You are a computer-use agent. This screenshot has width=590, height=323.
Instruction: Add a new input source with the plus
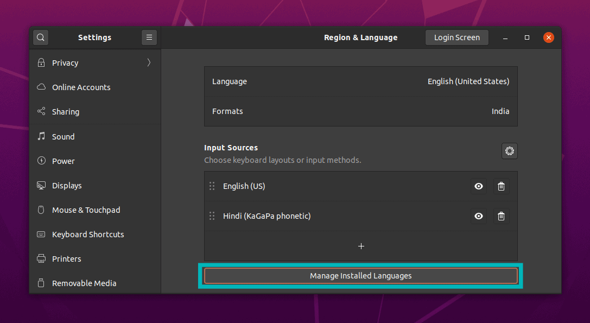coord(360,246)
